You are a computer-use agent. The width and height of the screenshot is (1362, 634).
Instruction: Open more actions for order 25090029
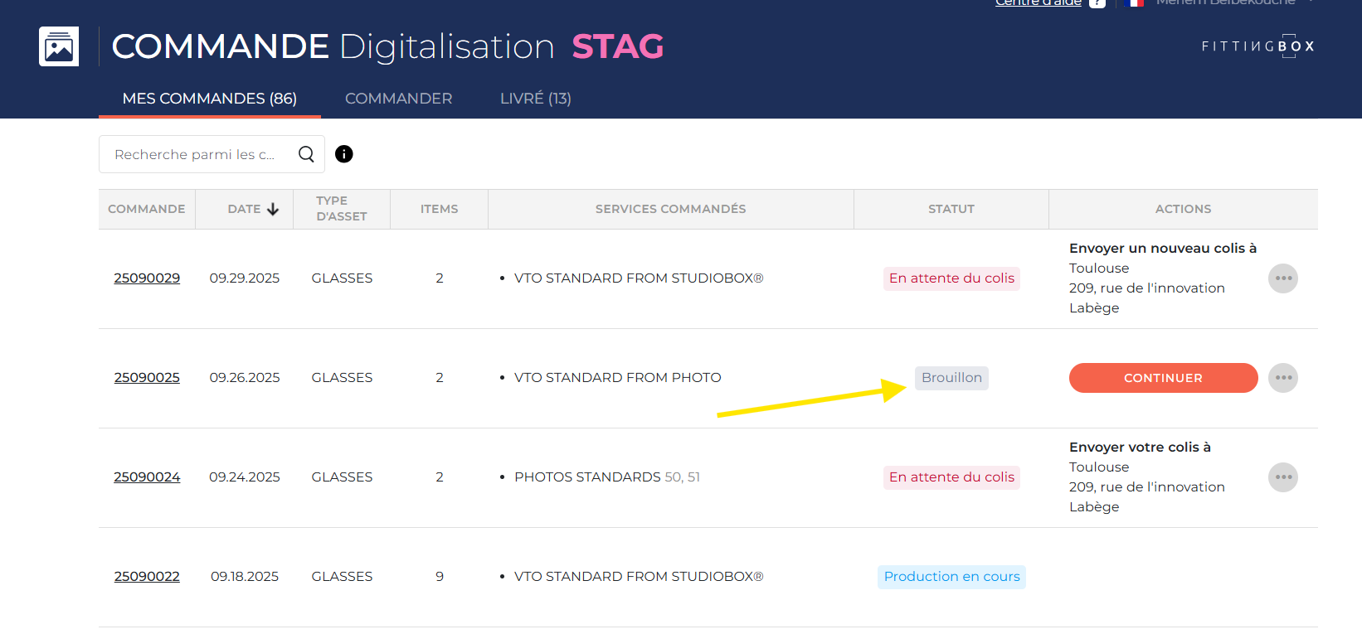[x=1282, y=278]
